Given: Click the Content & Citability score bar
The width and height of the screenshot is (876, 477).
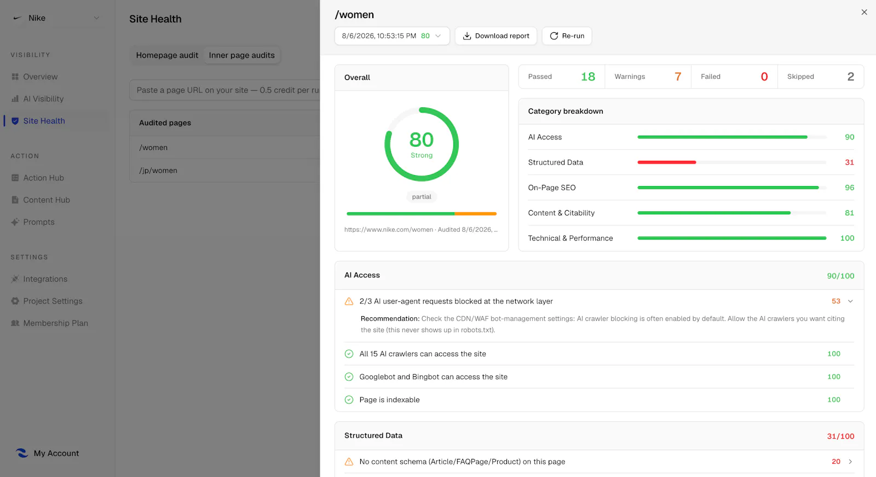Looking at the screenshot, I should pos(732,213).
